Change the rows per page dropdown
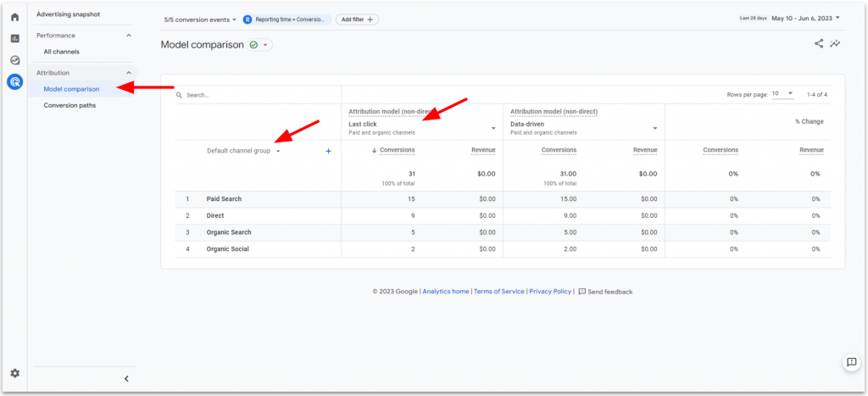 click(784, 94)
